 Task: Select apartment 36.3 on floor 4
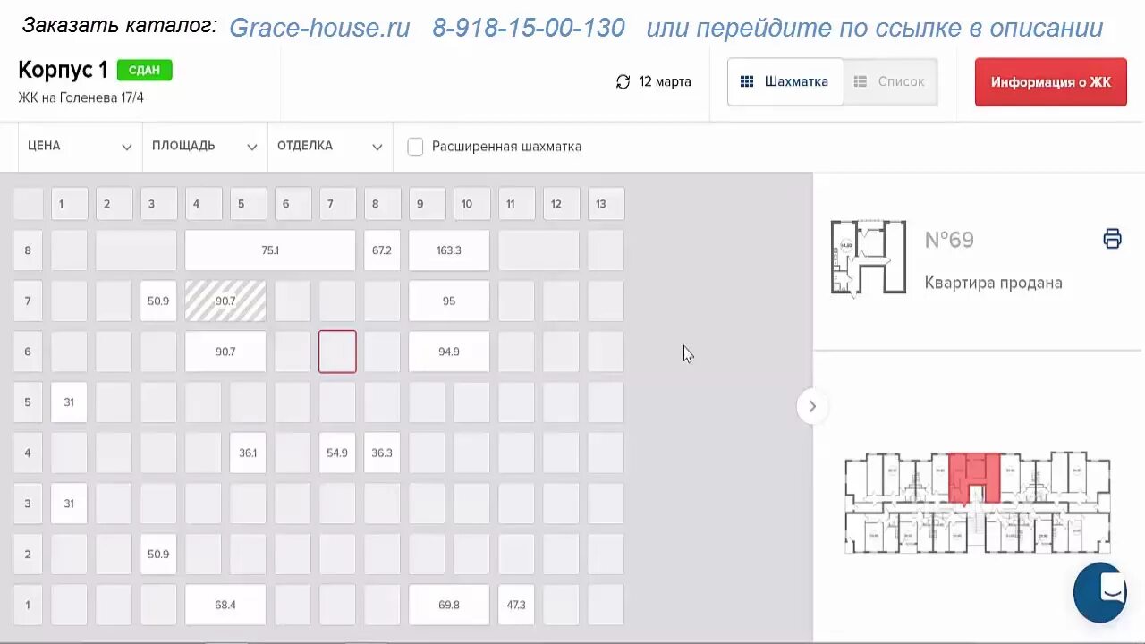(x=382, y=453)
